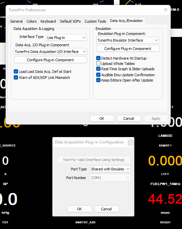182x229 pixels.
Task: Click OK in TunerPro Preferences
Action: click(x=102, y=118)
